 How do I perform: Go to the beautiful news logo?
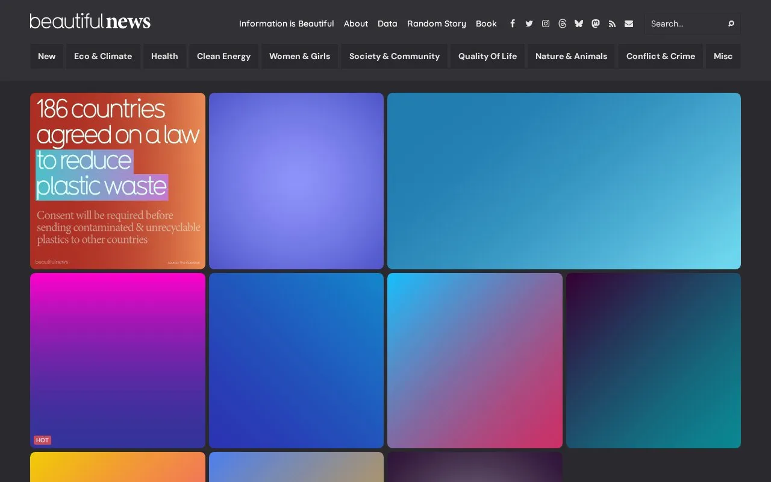tap(90, 22)
